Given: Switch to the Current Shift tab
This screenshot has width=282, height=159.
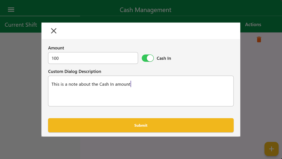Looking at the screenshot, I should [21, 24].
